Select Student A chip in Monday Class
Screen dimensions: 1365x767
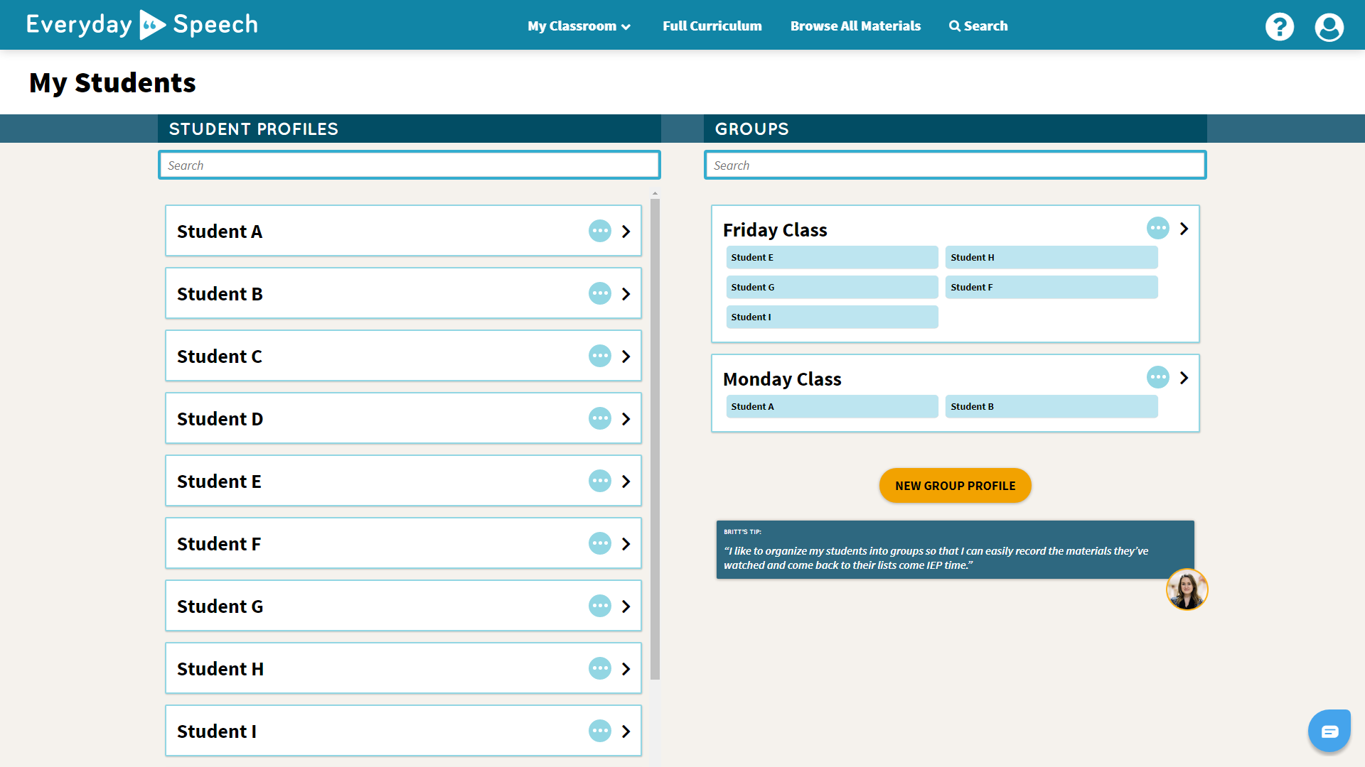832,406
